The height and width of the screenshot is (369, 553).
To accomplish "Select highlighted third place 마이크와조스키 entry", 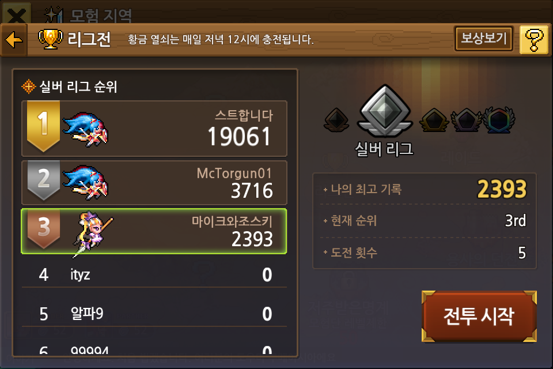I will tap(154, 231).
